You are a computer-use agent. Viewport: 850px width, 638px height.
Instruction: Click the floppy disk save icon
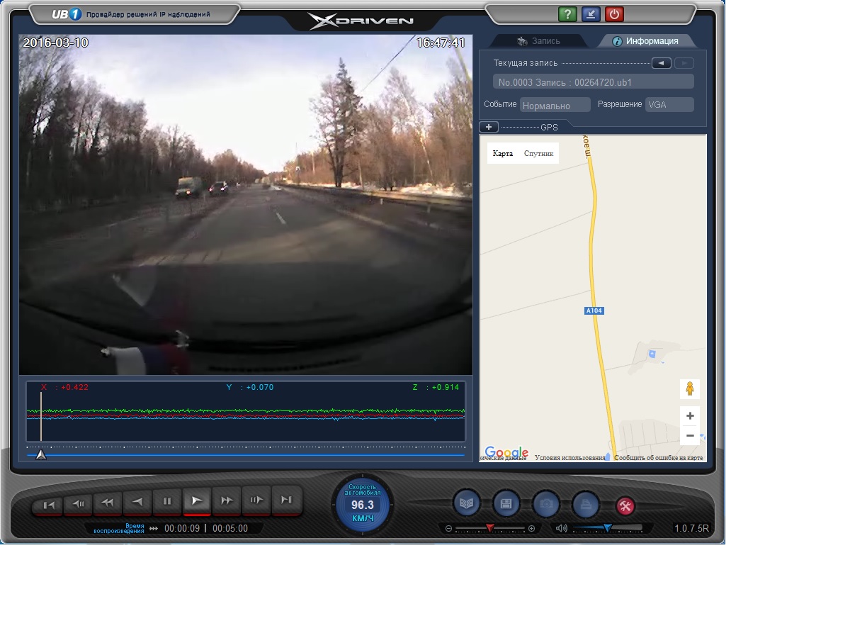506,504
